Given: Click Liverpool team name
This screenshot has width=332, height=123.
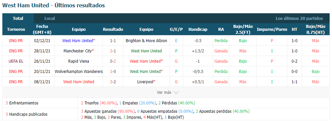Looking at the screenshot, I should pos(146,82).
